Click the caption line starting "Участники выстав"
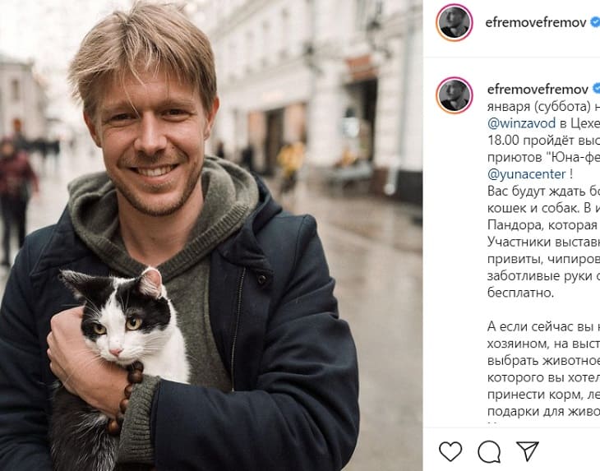This screenshot has height=471, width=600. (x=544, y=242)
